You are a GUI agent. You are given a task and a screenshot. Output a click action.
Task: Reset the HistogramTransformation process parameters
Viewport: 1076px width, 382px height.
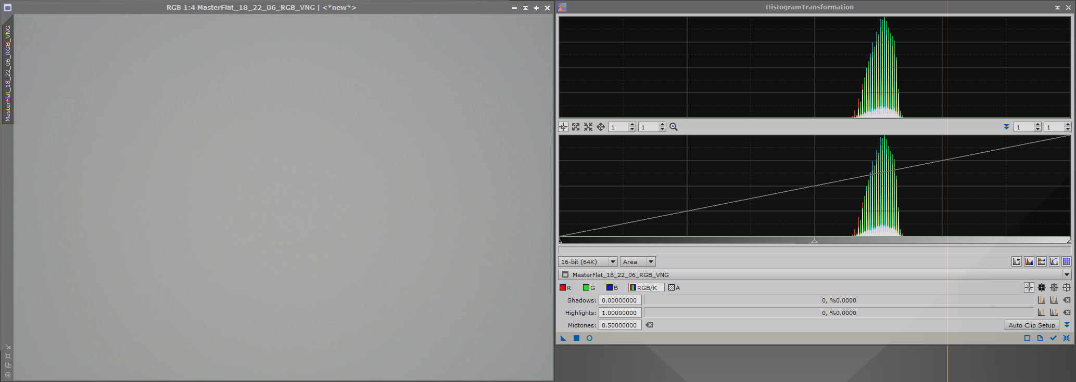(1066, 338)
